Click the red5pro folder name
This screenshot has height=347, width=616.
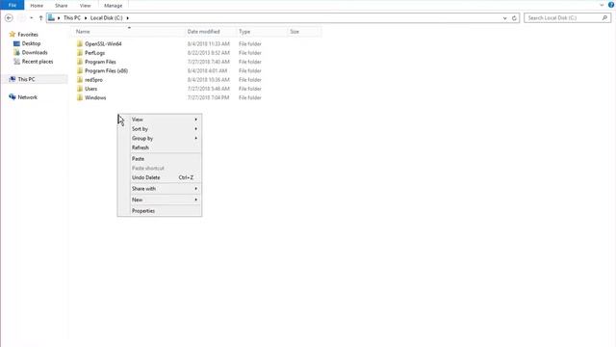(93, 80)
